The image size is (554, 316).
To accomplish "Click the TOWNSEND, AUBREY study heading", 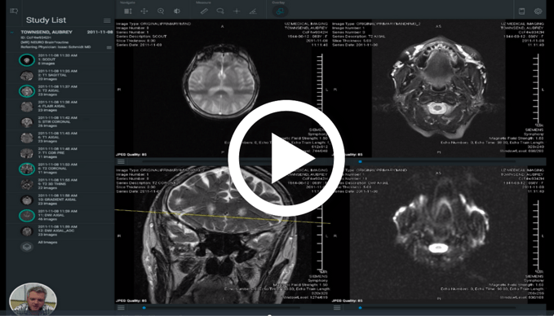I will coord(47,32).
